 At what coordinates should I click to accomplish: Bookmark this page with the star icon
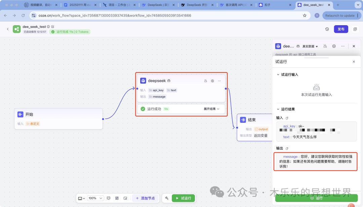click(305, 15)
